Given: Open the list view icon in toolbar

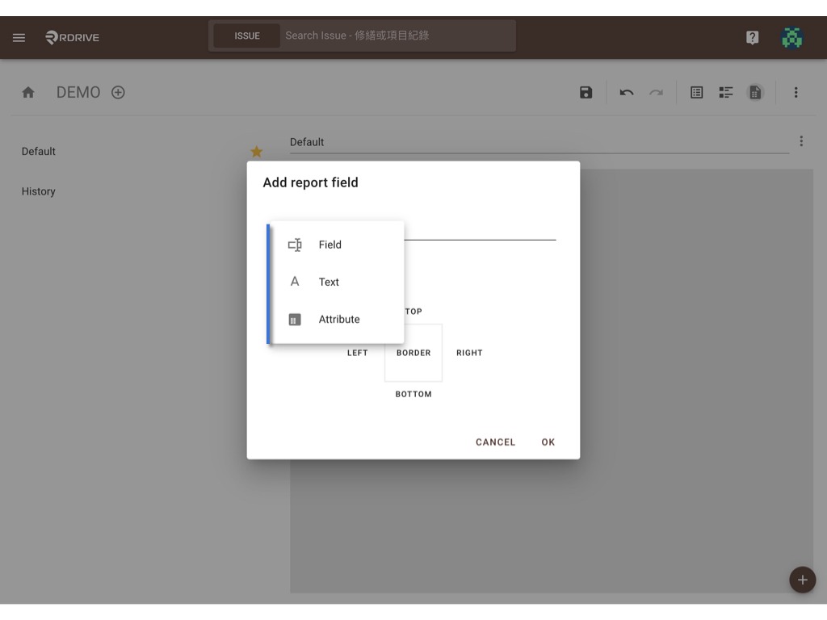Looking at the screenshot, I should (x=697, y=93).
